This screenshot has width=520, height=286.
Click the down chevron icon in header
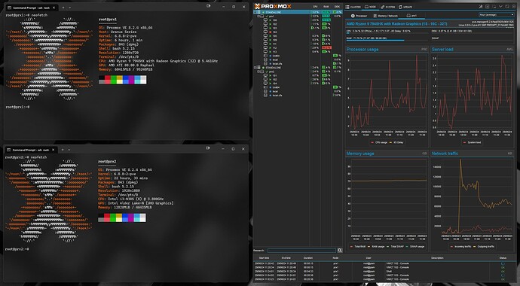pos(500,7)
